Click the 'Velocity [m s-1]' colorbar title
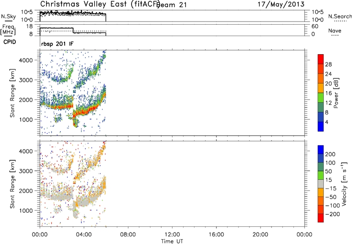 344,184
